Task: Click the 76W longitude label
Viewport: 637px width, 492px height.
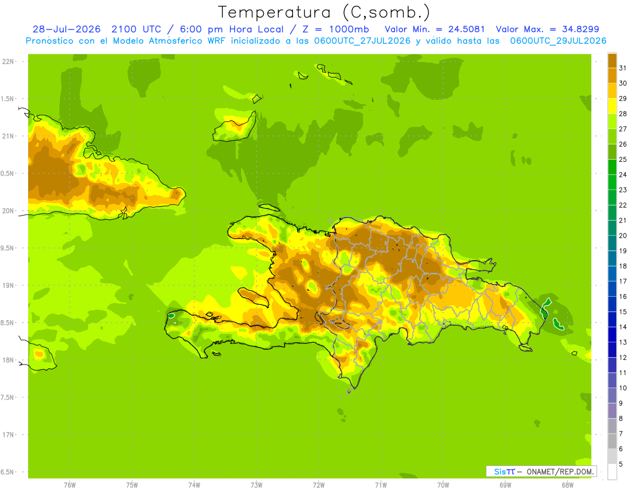Action: [70, 485]
